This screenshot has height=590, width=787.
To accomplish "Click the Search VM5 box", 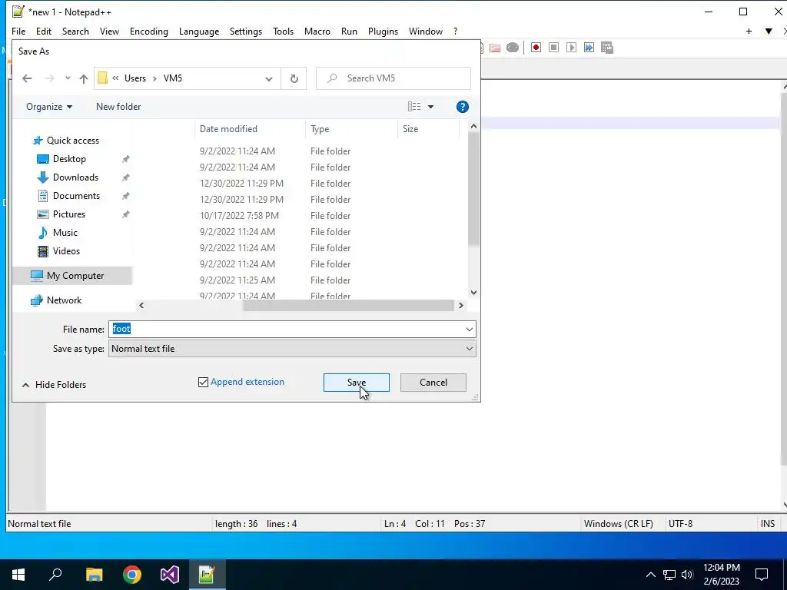I will coord(393,78).
